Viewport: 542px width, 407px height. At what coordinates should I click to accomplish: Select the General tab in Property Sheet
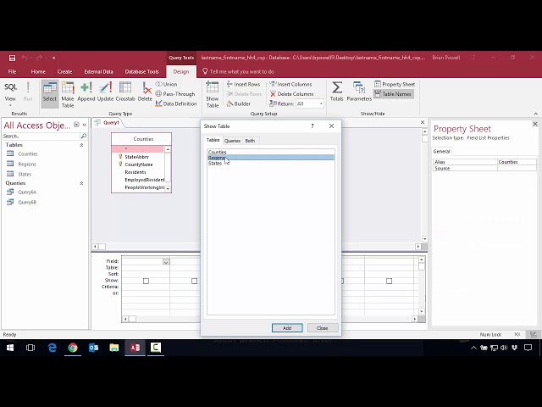[441, 151]
